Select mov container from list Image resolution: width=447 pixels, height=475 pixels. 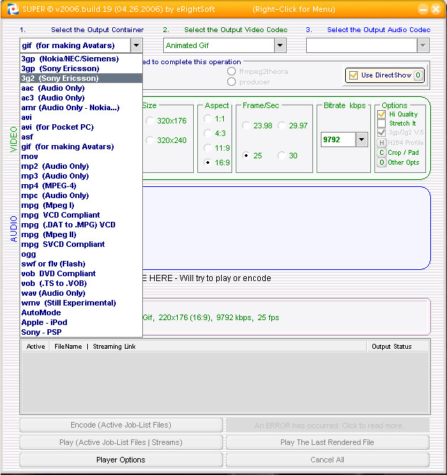click(81, 156)
